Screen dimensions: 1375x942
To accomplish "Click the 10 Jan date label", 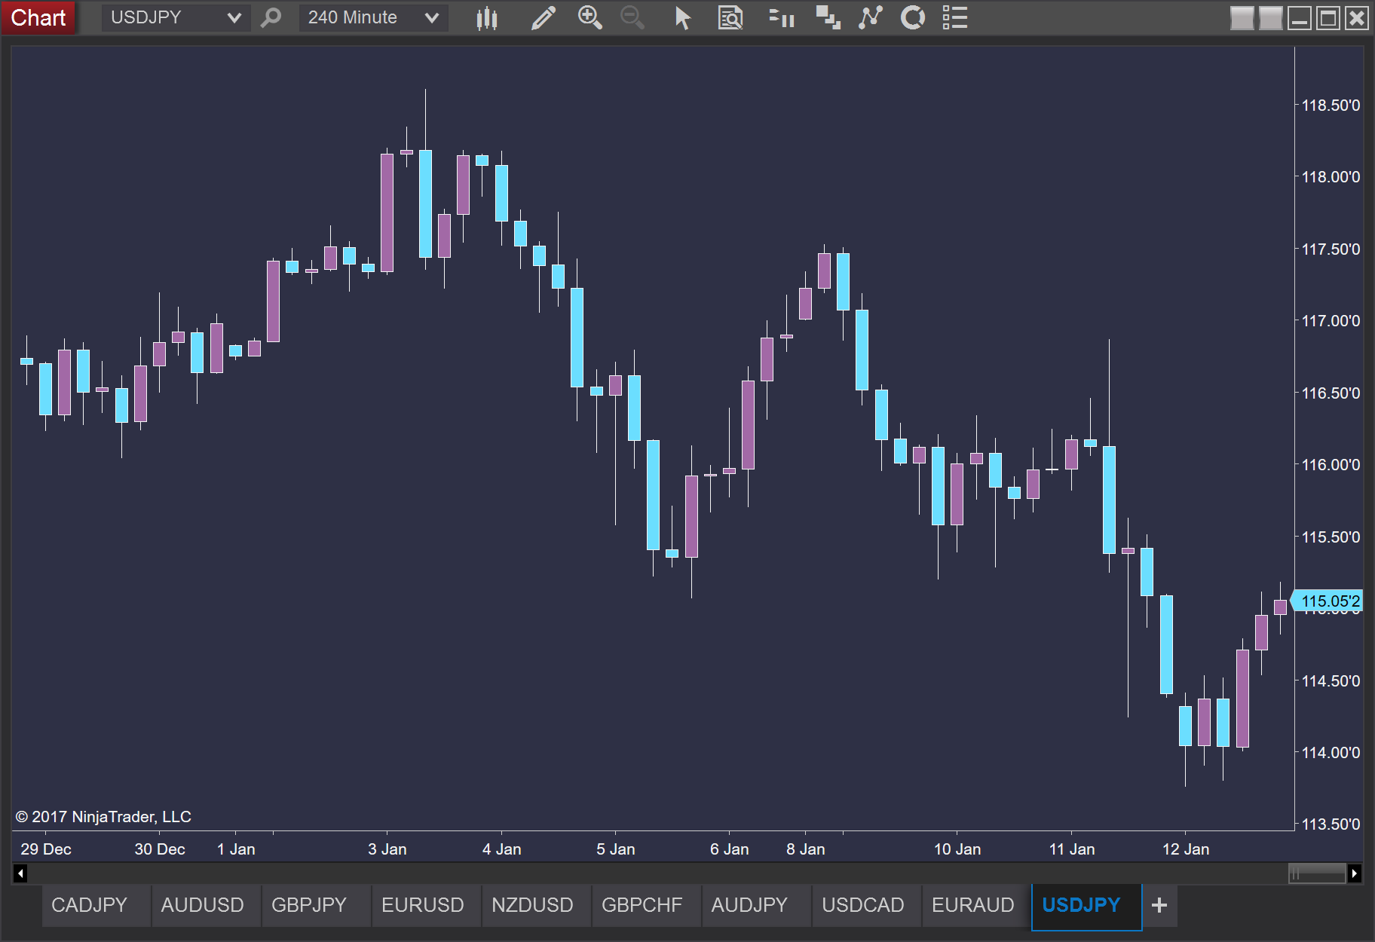I will (x=957, y=849).
